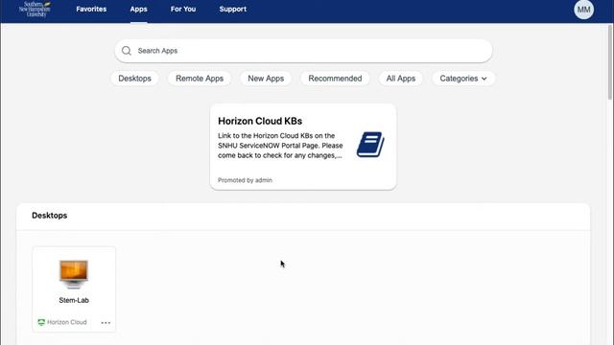Viewport: 614px width, 345px height.
Task: Click the Stem-Lab label
Action: click(74, 300)
